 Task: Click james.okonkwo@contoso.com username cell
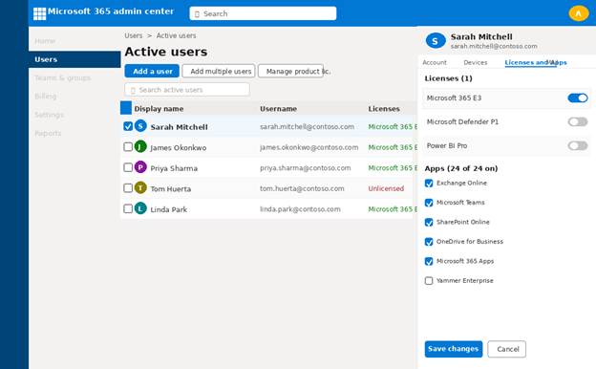[x=309, y=147]
